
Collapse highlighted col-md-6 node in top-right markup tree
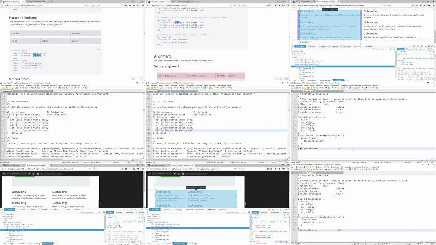click(296, 67)
